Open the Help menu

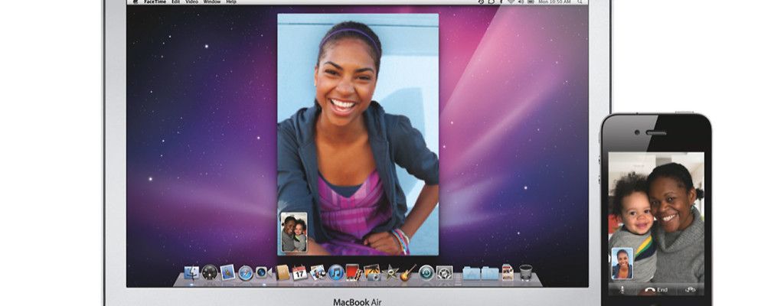[x=231, y=2]
